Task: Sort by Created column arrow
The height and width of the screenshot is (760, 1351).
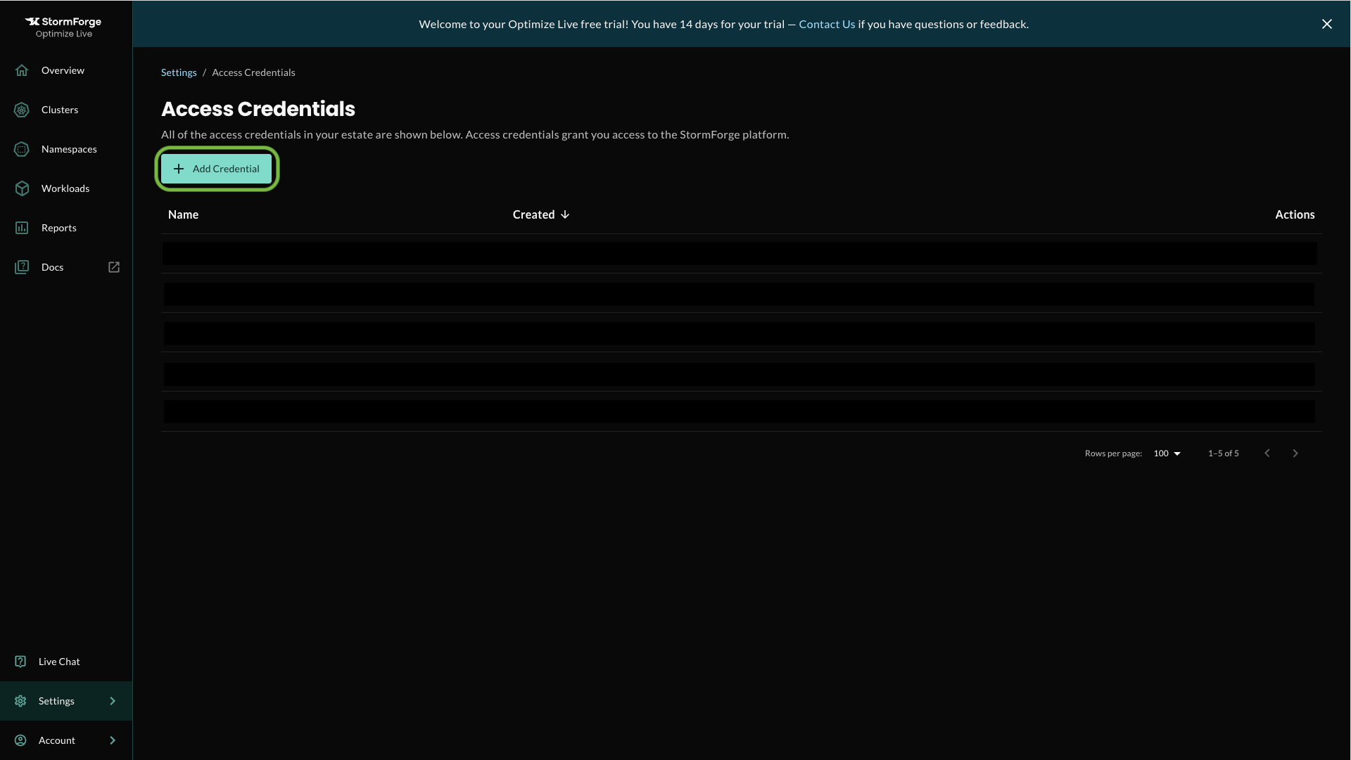Action: pos(566,215)
